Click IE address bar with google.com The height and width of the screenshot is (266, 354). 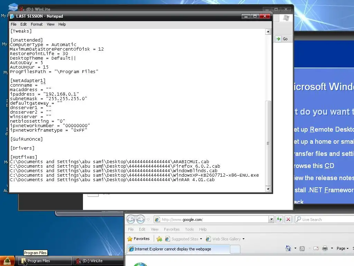(x=211, y=219)
